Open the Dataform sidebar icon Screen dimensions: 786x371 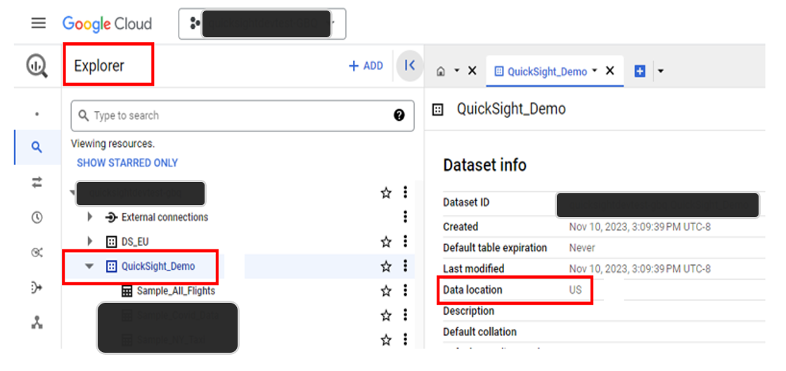37,288
